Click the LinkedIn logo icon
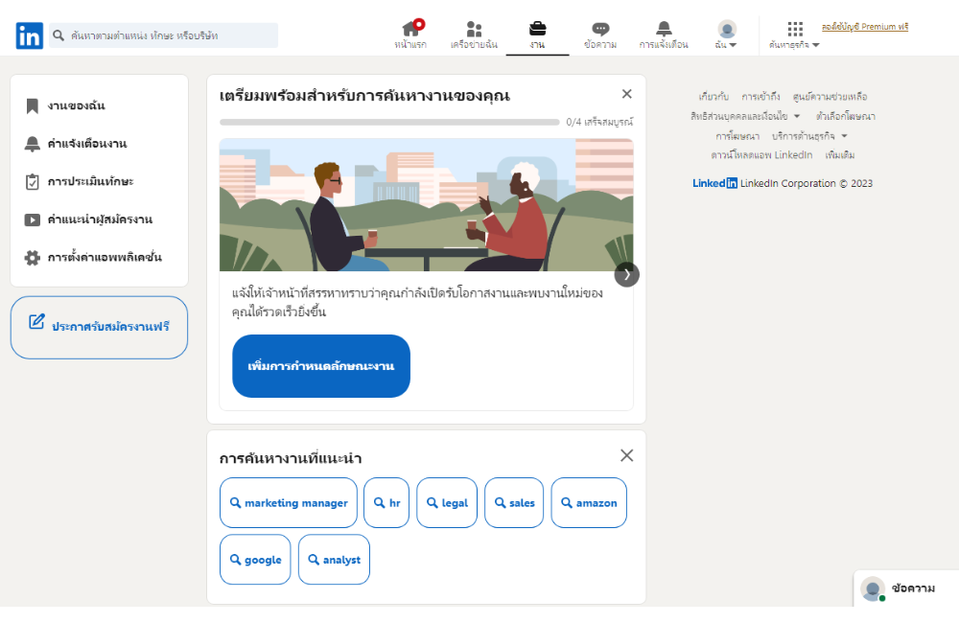This screenshot has height=623, width=959. click(x=29, y=35)
